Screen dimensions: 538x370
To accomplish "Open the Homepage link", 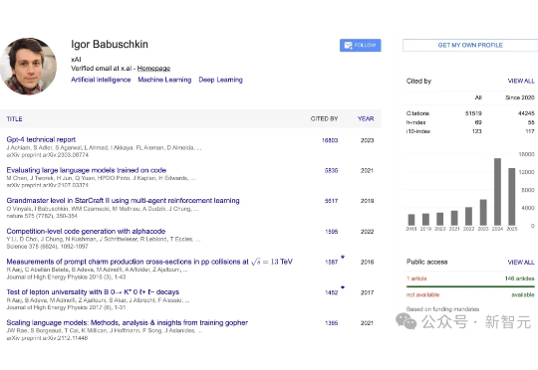I will click(x=153, y=69).
